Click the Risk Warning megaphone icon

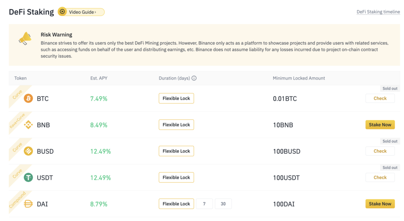coord(25,39)
